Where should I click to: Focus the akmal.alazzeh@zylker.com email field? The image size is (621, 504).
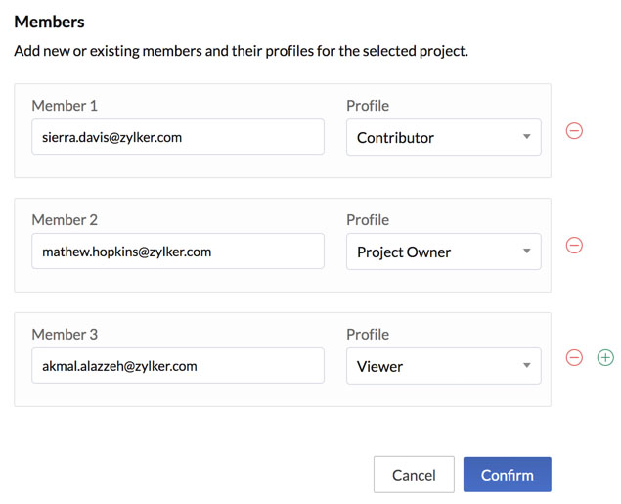pos(178,365)
